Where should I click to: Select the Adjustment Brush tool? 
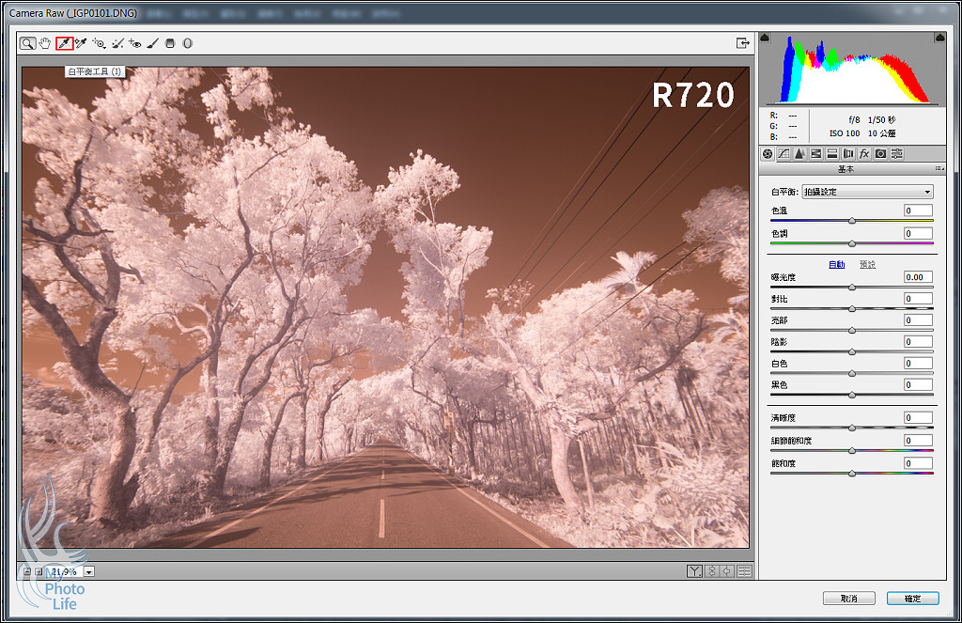[152, 43]
